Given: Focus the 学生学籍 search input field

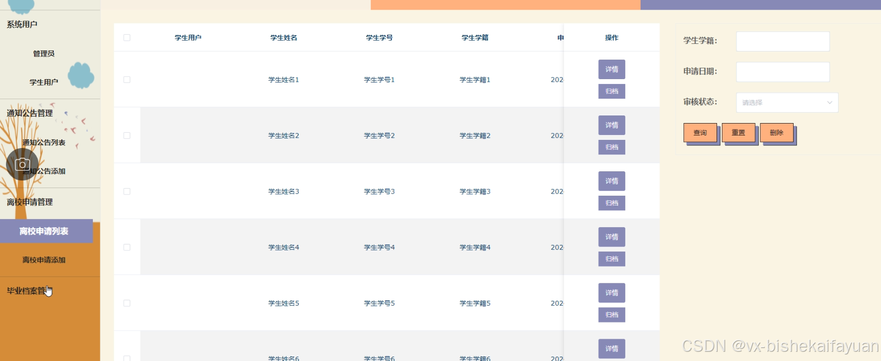Looking at the screenshot, I should tap(783, 41).
